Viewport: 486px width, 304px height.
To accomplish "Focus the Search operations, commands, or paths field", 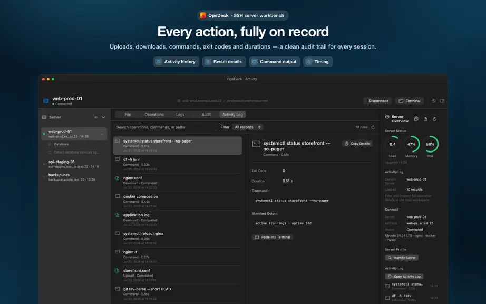I will [x=165, y=127].
